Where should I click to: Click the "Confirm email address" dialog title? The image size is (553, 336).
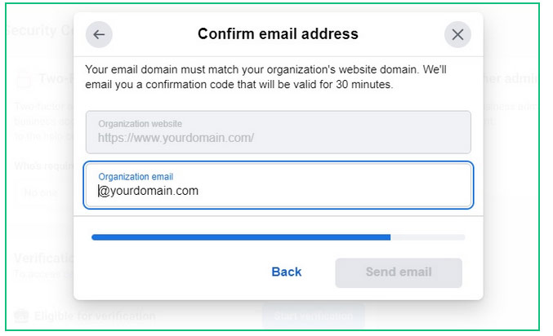[x=278, y=34]
